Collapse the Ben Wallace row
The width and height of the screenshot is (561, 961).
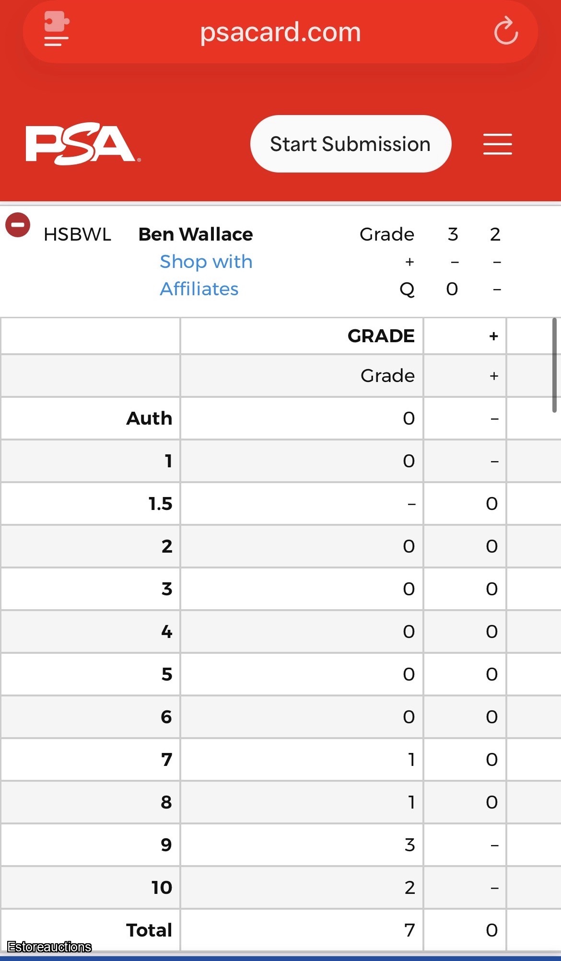click(18, 225)
